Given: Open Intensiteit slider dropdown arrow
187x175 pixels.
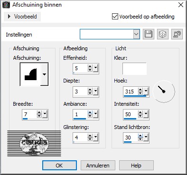Looking at the screenshot, I should click(146, 114).
